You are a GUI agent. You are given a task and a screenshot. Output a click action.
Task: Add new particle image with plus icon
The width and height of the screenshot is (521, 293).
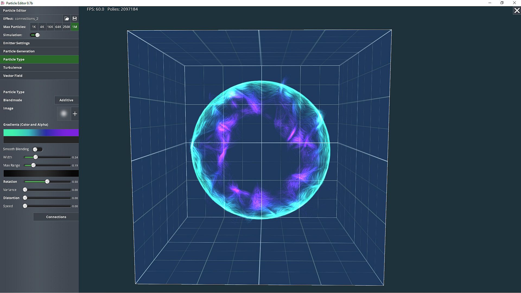point(75,114)
